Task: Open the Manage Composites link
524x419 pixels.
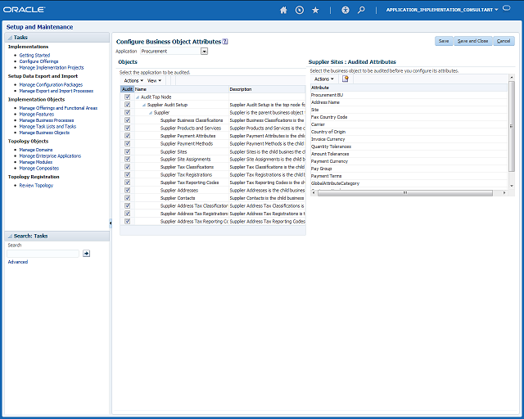Action: (x=39, y=169)
